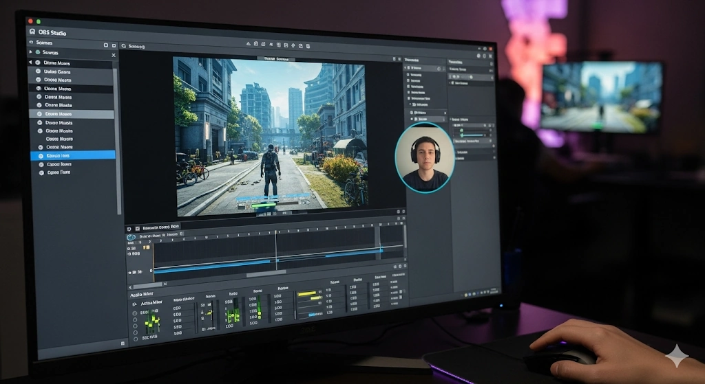This screenshot has width=705, height=384.
Task: Click the green fader meter beside ActnaMixer
Action: [x=152, y=321]
